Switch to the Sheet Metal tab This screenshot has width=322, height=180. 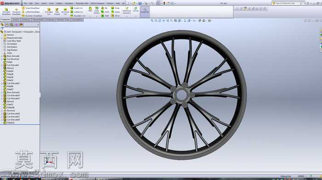38,20
